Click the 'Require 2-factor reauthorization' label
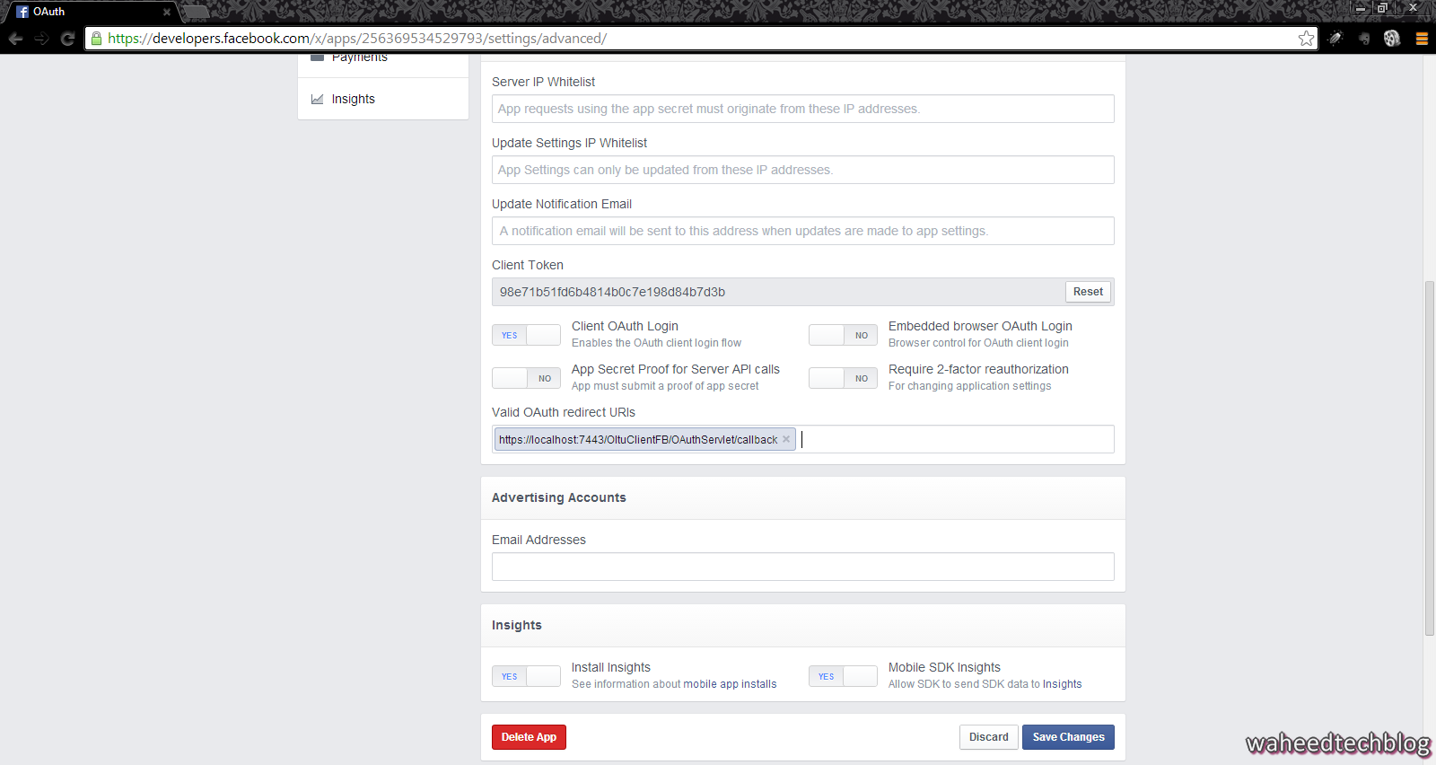This screenshot has height=765, width=1436. point(978,369)
